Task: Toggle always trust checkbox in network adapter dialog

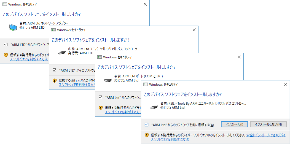Action: click(6, 44)
